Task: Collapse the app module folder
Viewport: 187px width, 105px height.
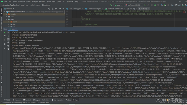Action: click(7, 19)
